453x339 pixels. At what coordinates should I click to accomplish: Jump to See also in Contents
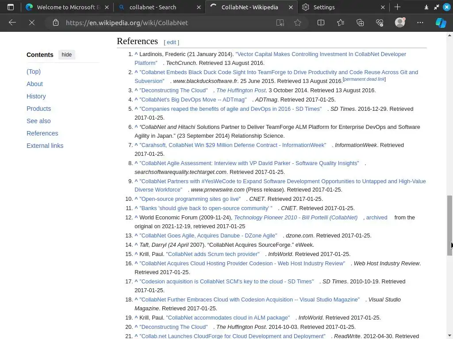(38, 121)
